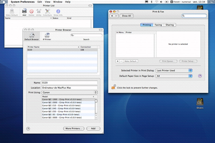
Task: Click the More Printers... button
Action: click(74, 129)
